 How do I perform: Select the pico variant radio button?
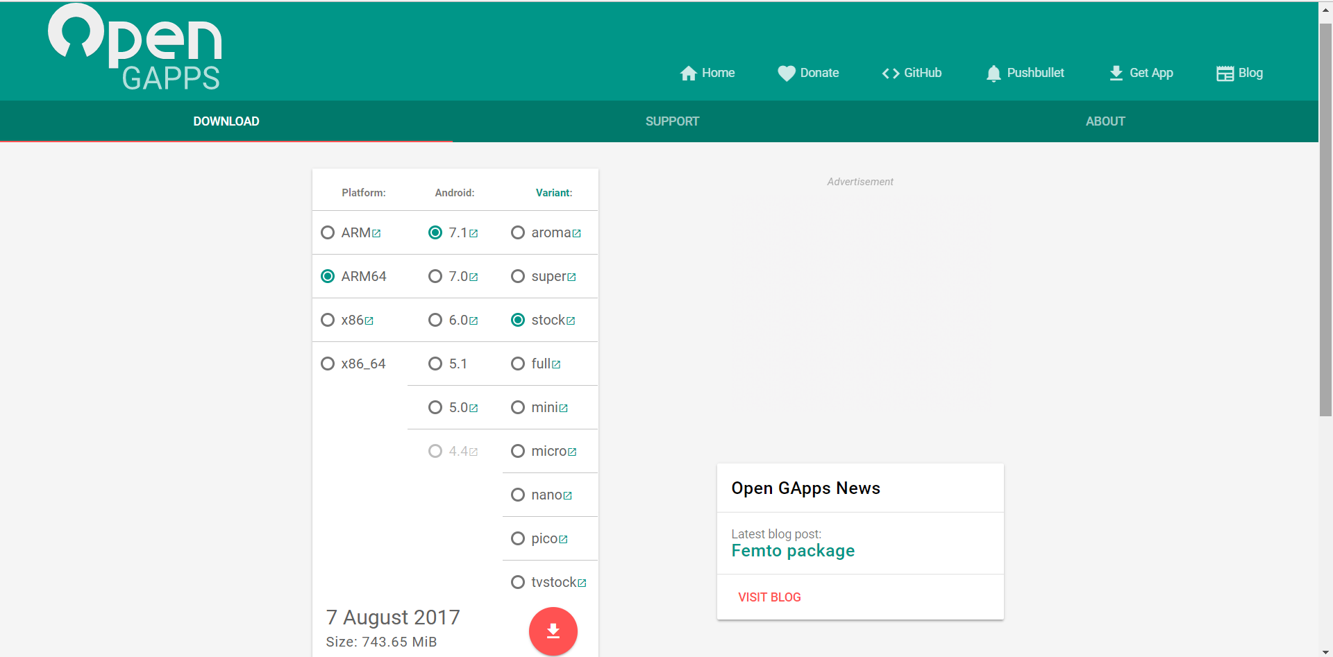click(518, 538)
